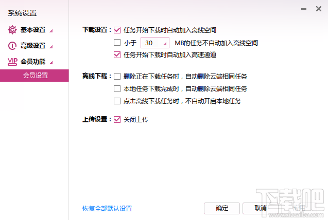Enable 本地任务下载完成时 auto-delete cloud task
328x220 pixels.
point(117,89)
